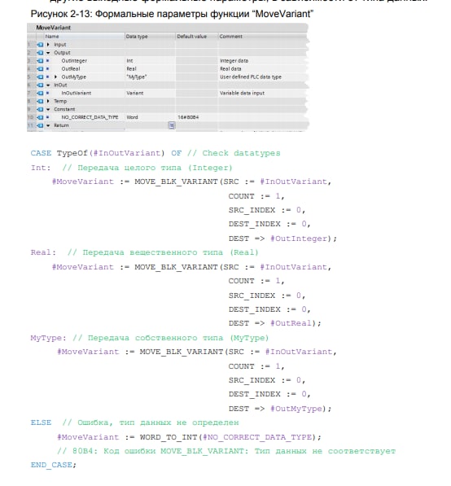Click the 'MyType:' case label in the code
Screen dimensions: 451x486
coord(48,338)
